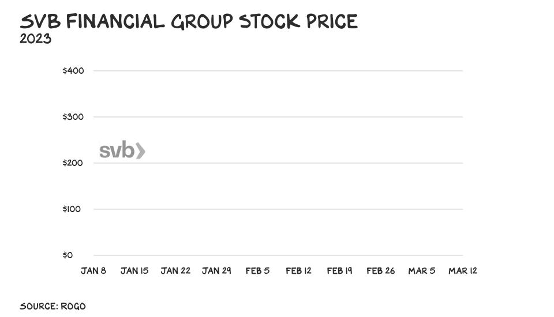Select the FEB 5 date label

click(257, 271)
